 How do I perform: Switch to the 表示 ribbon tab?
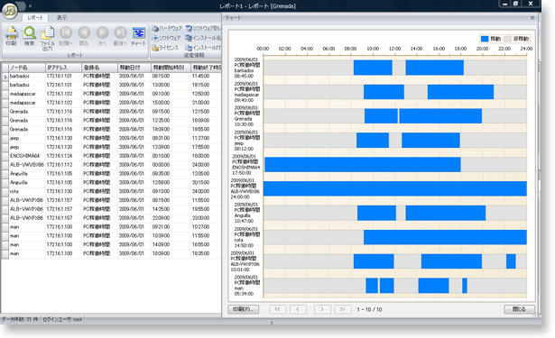coord(62,17)
